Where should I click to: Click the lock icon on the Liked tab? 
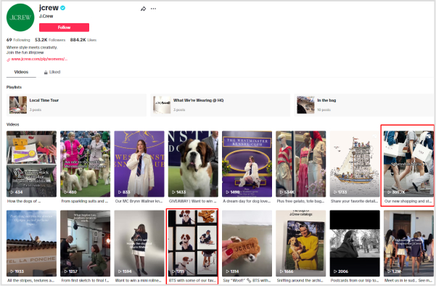[x=46, y=73]
